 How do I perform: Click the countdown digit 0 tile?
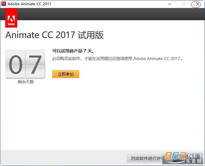(x=16, y=64)
